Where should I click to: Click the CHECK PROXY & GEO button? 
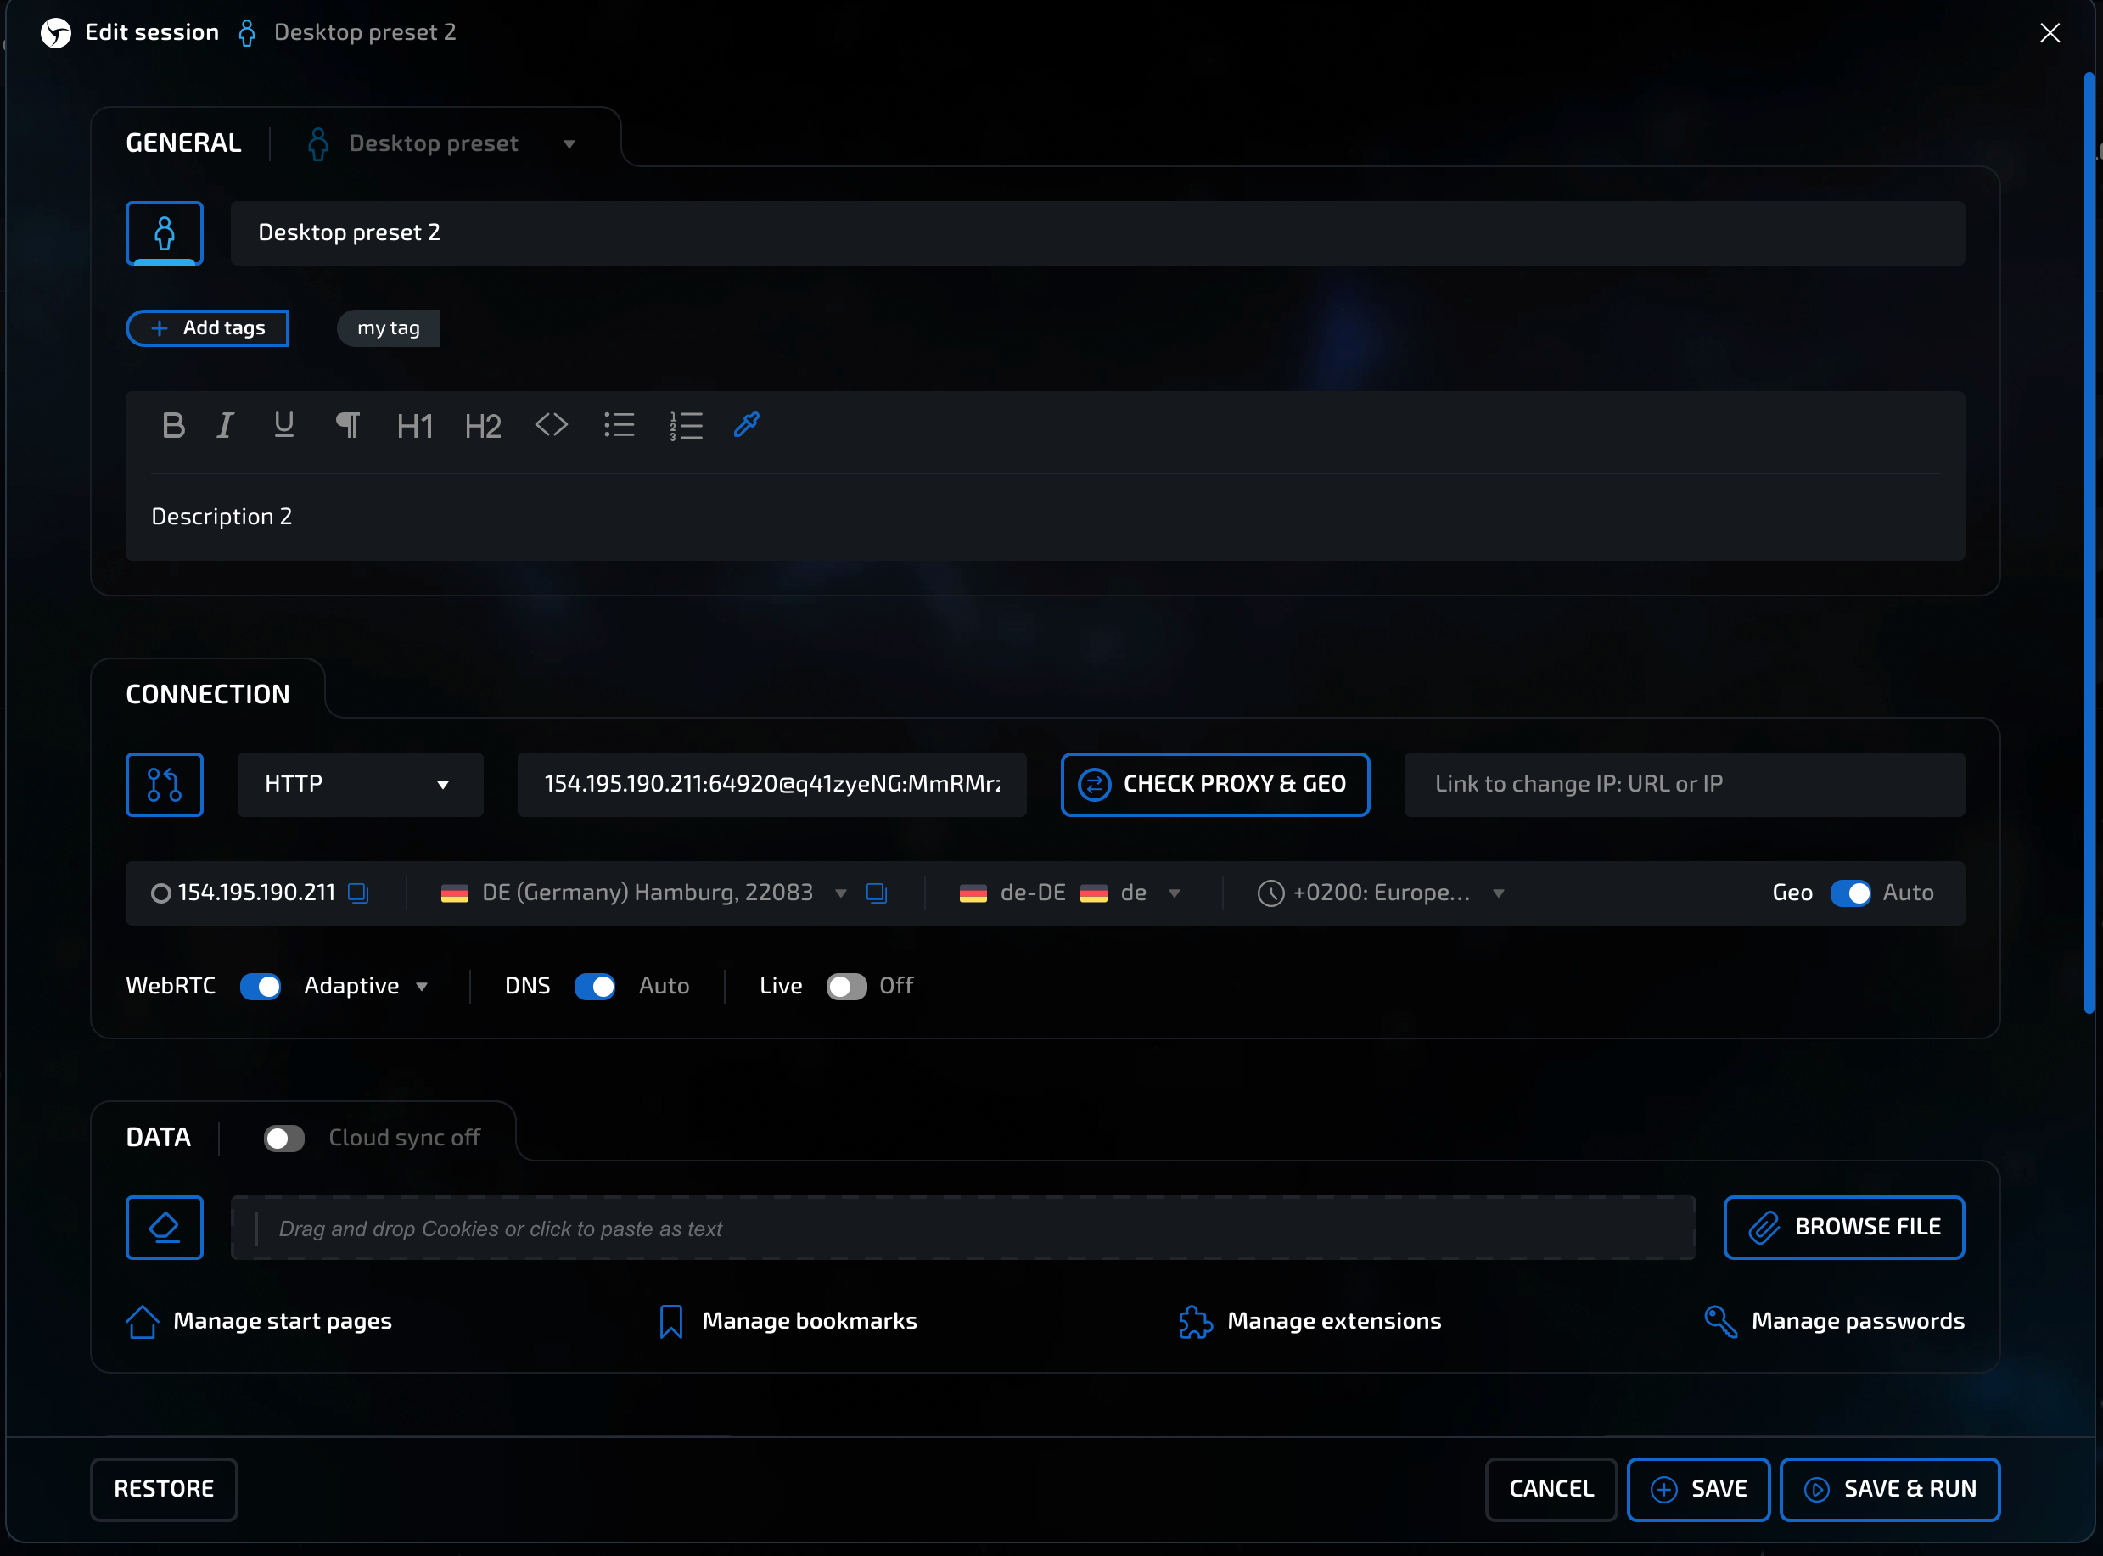1214,785
